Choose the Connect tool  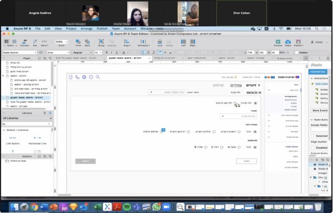(25, 43)
